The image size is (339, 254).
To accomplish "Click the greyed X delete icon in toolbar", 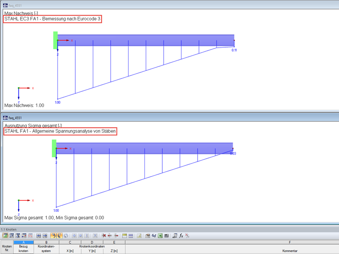I will point(95,236).
